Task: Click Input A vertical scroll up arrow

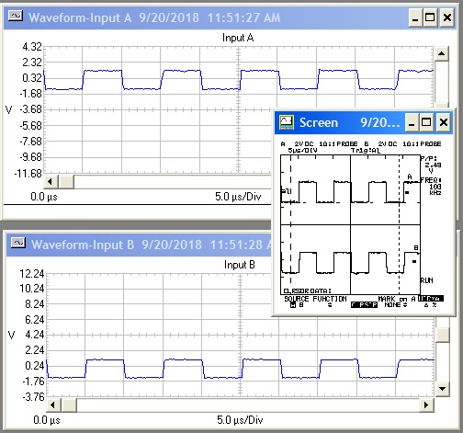Action: (441, 53)
